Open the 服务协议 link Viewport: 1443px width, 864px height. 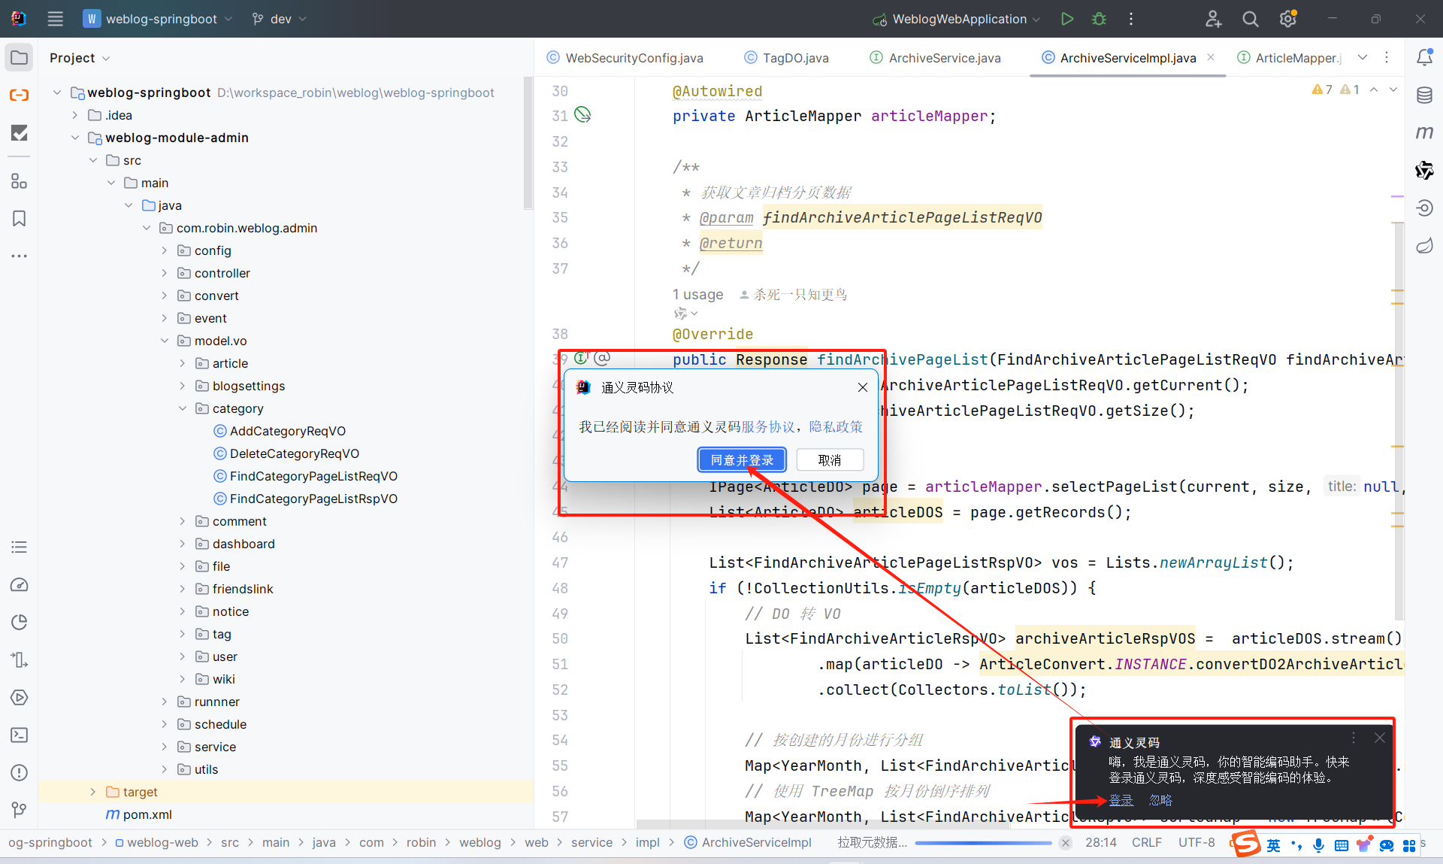coord(767,427)
